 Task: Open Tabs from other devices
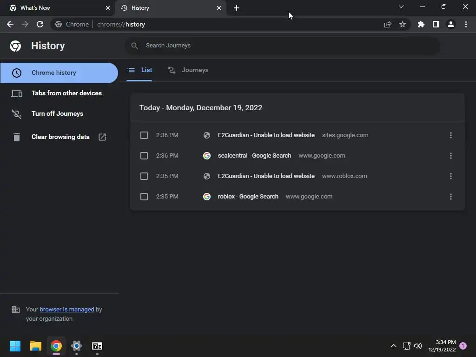[59, 93]
